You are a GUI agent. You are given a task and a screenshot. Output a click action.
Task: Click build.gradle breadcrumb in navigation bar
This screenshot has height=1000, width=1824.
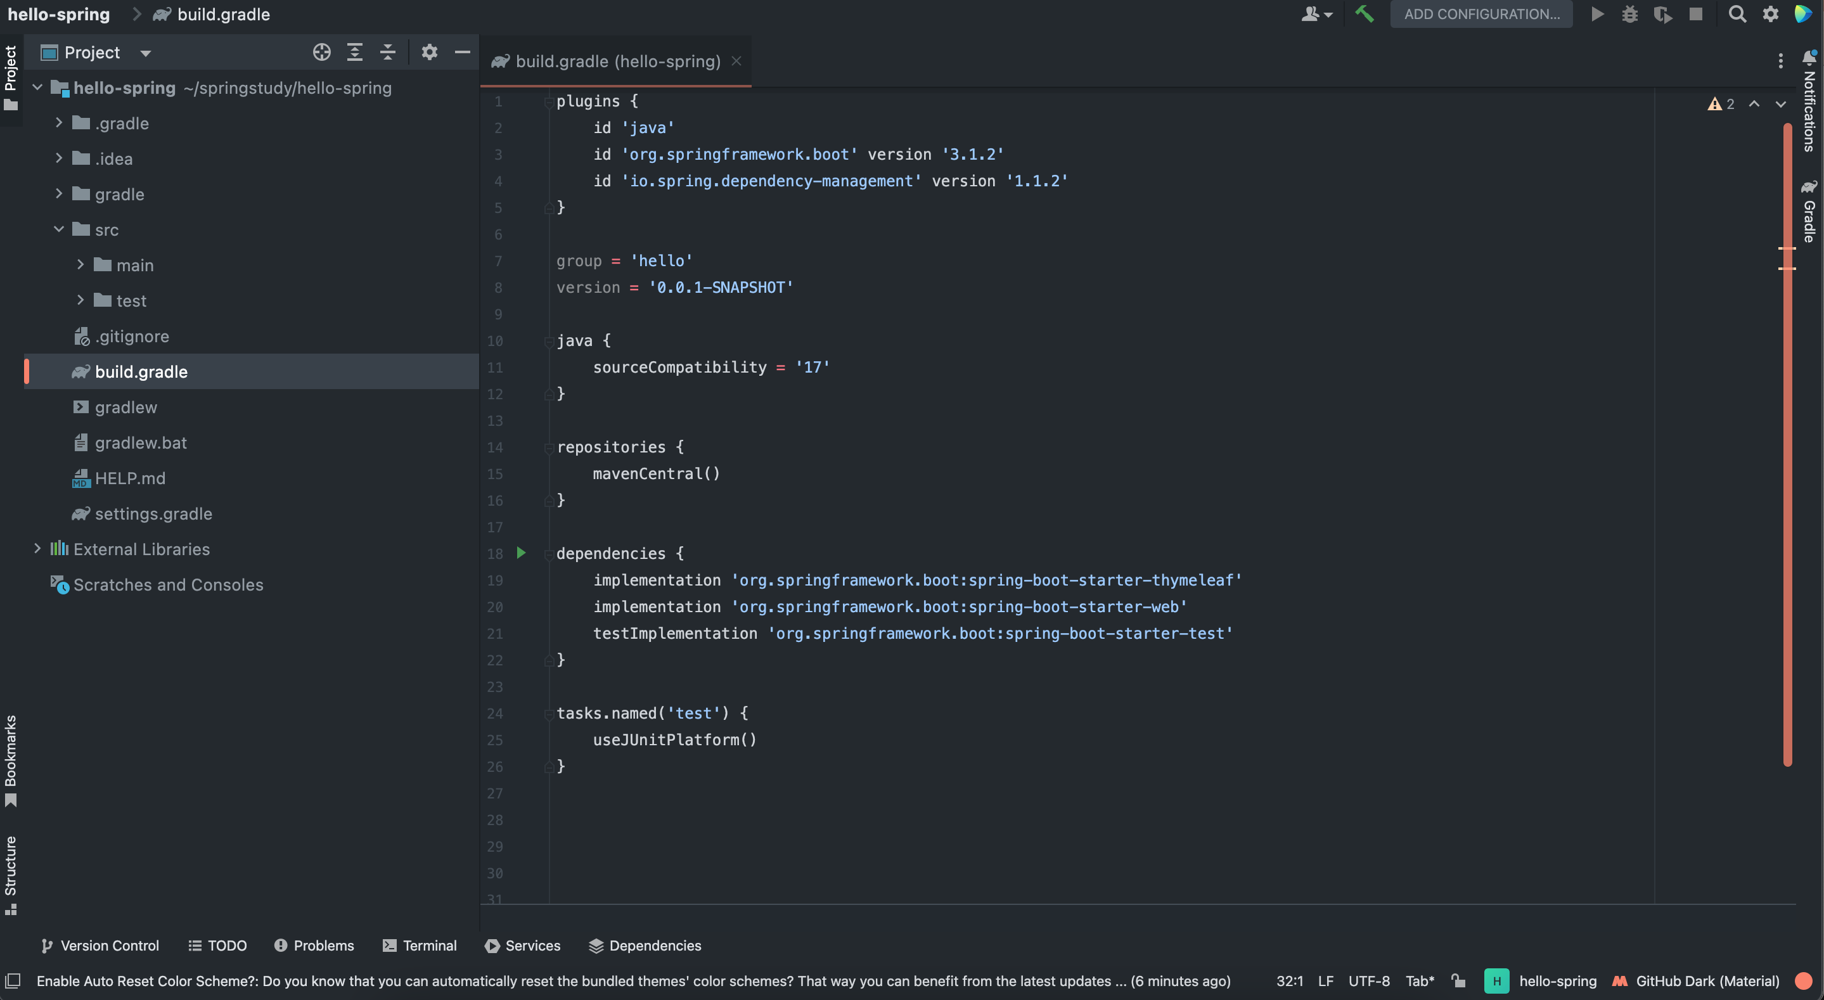pos(212,14)
